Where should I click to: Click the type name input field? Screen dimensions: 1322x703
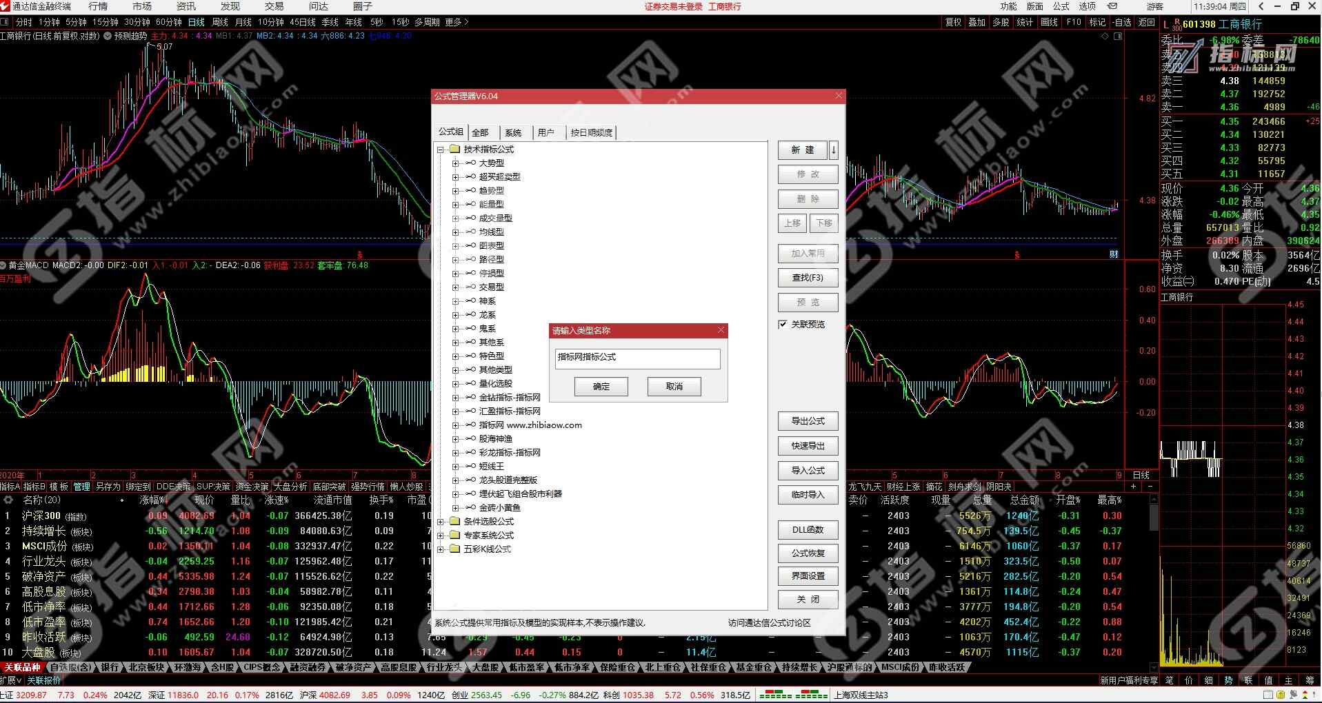637,358
